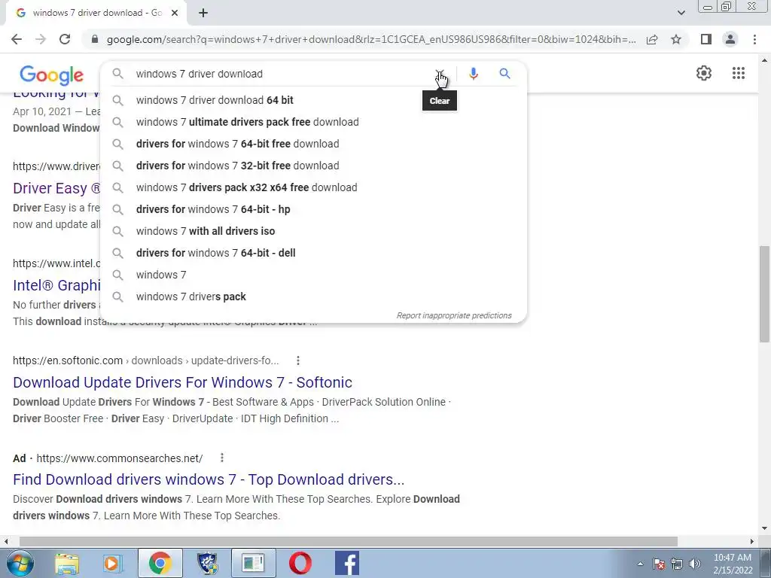Share this page via the share icon

coord(652,39)
